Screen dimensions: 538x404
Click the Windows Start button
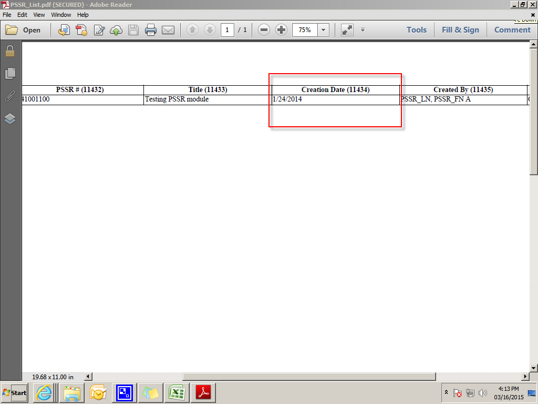(x=14, y=392)
